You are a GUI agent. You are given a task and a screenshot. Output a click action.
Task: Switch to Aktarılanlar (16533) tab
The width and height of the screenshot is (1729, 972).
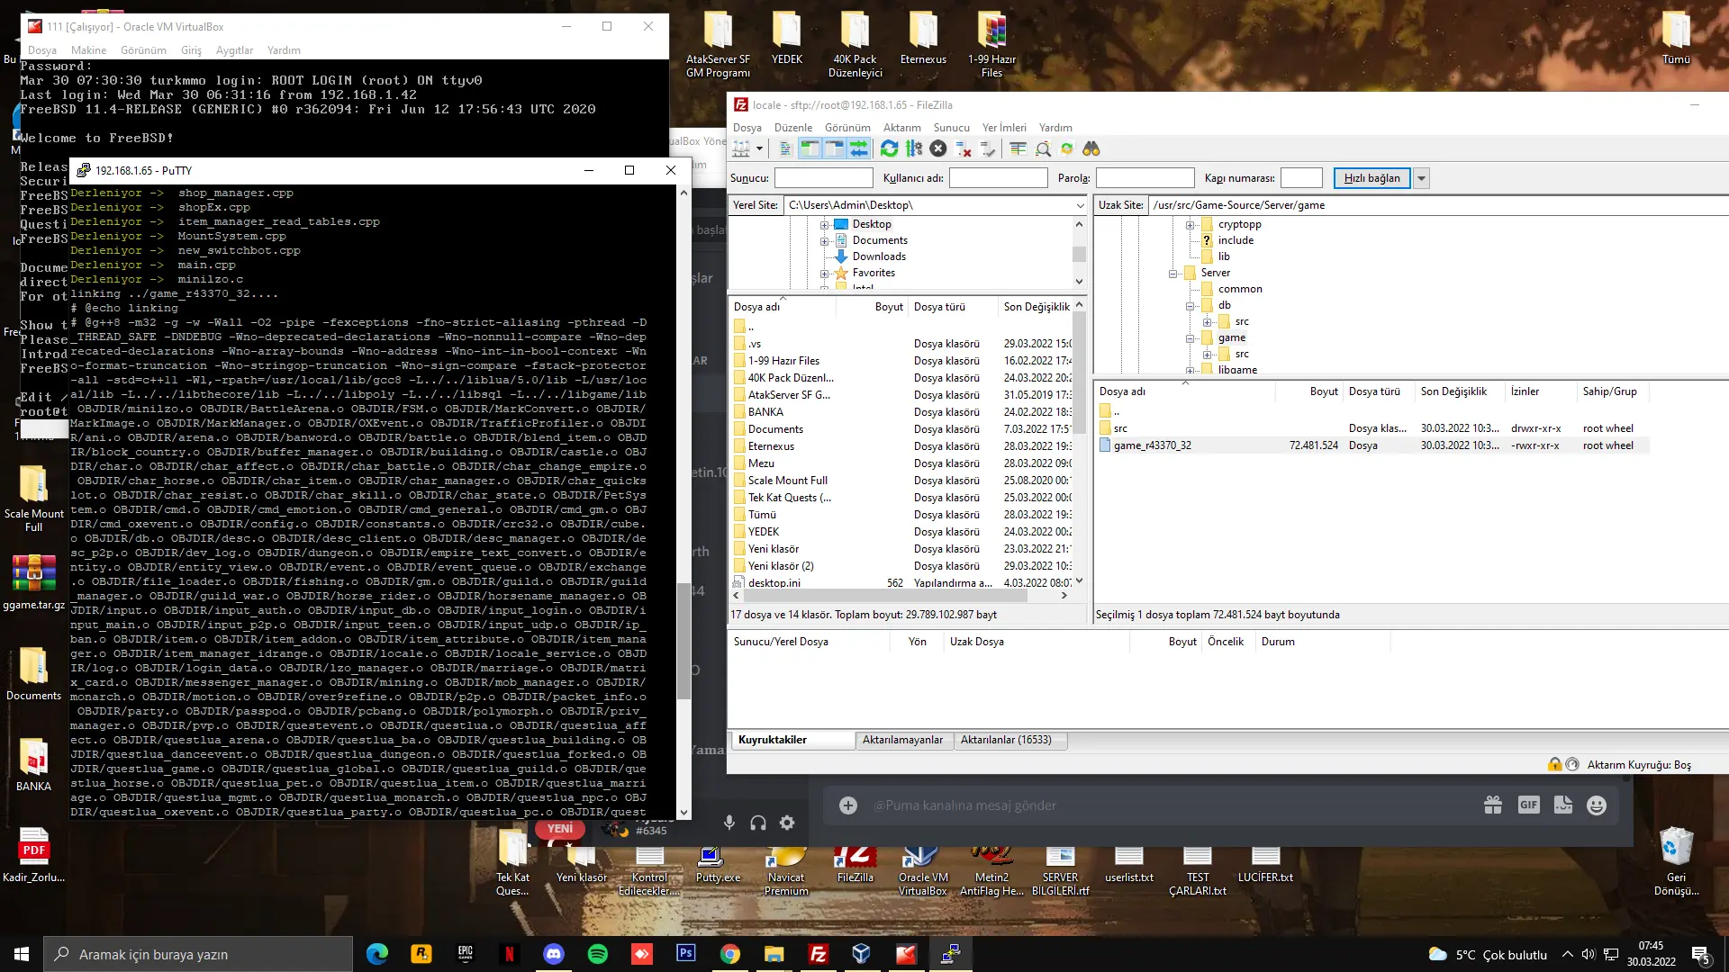[x=1005, y=740]
